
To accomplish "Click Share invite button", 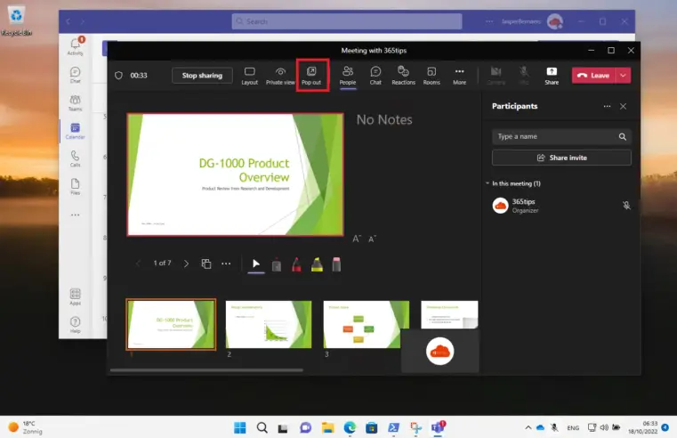I will 561,158.
